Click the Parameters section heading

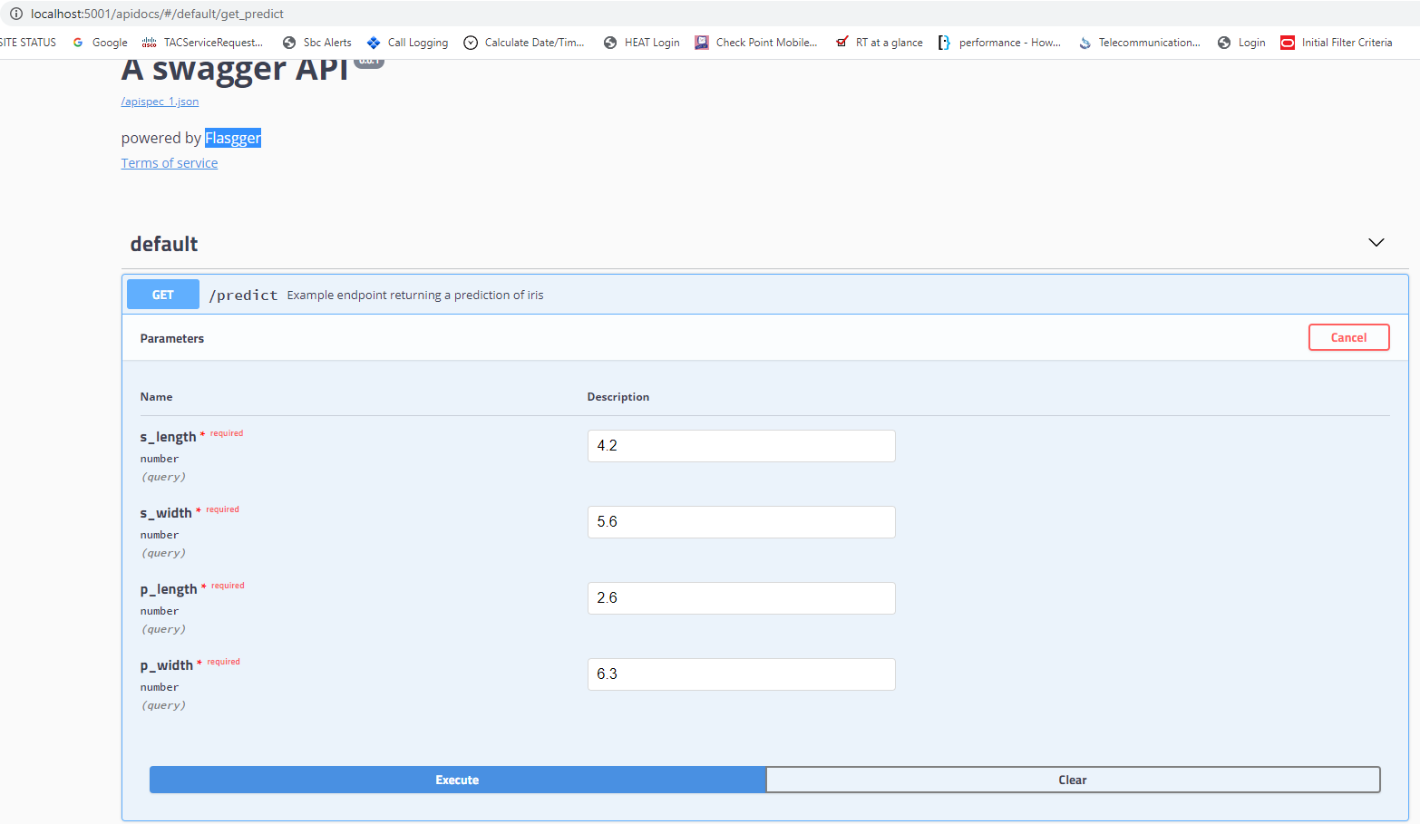pyautogui.click(x=172, y=338)
